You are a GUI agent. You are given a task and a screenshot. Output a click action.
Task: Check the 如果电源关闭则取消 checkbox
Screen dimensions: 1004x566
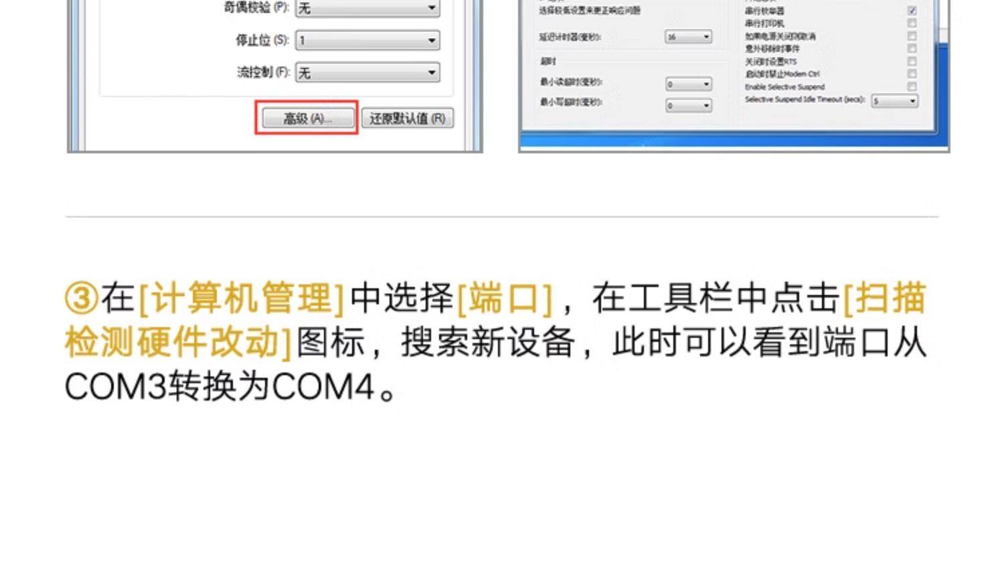[912, 36]
